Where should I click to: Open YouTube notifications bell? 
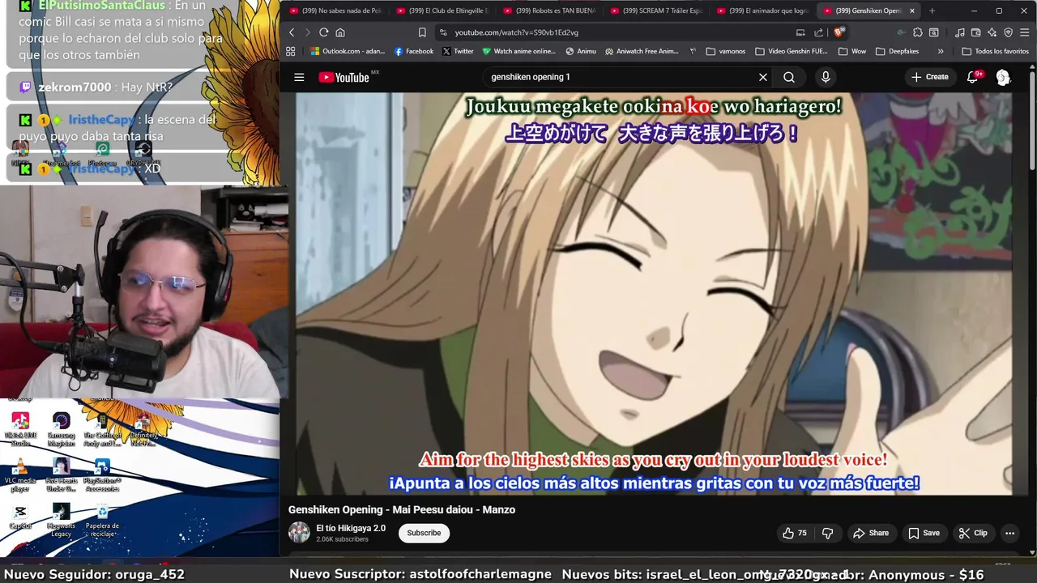(973, 77)
